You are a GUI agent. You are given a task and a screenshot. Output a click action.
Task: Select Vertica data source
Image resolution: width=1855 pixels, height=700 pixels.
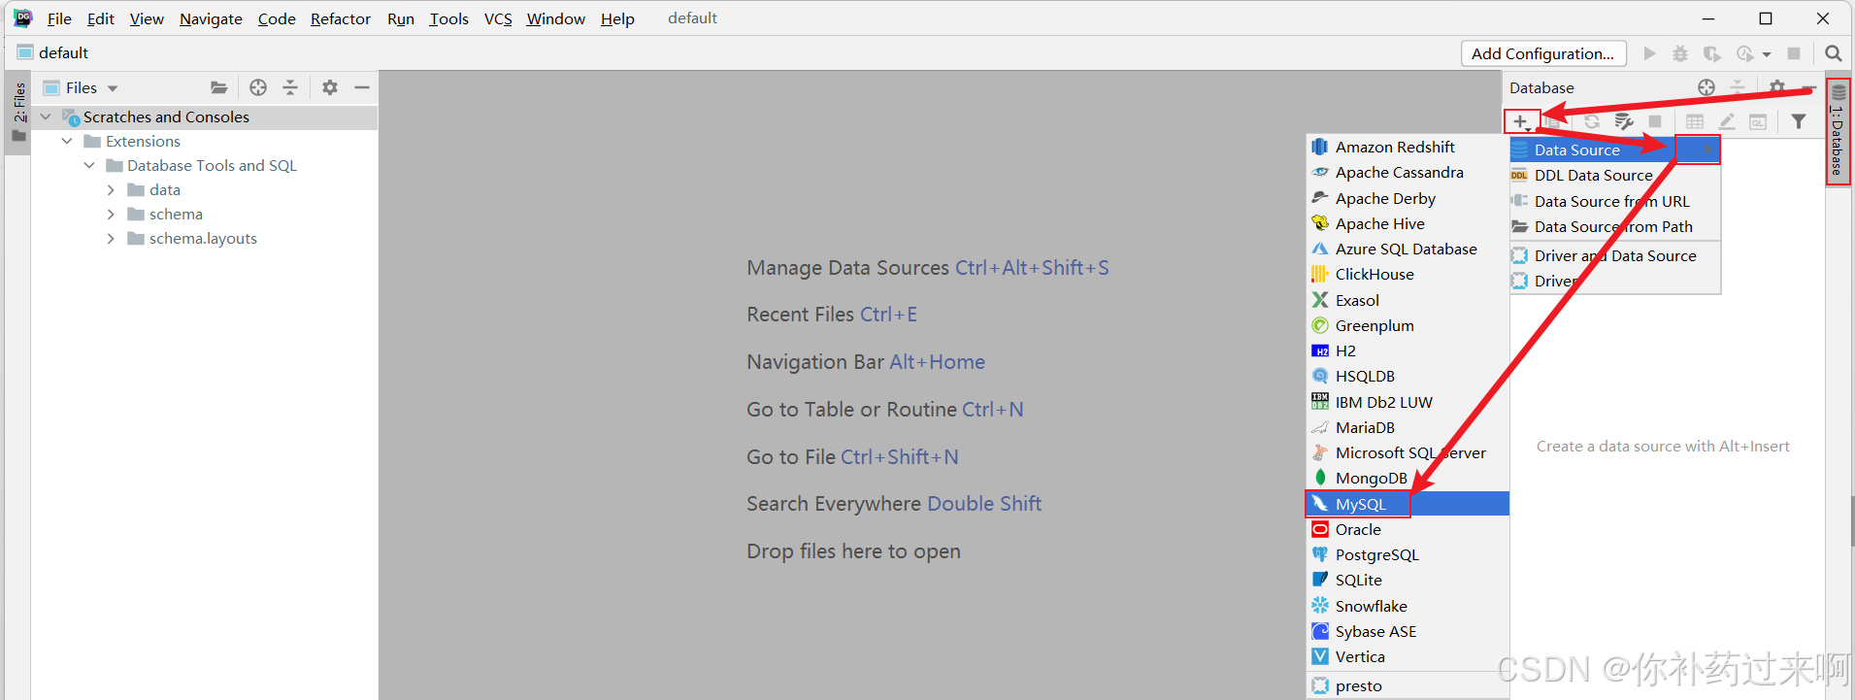(1408, 656)
